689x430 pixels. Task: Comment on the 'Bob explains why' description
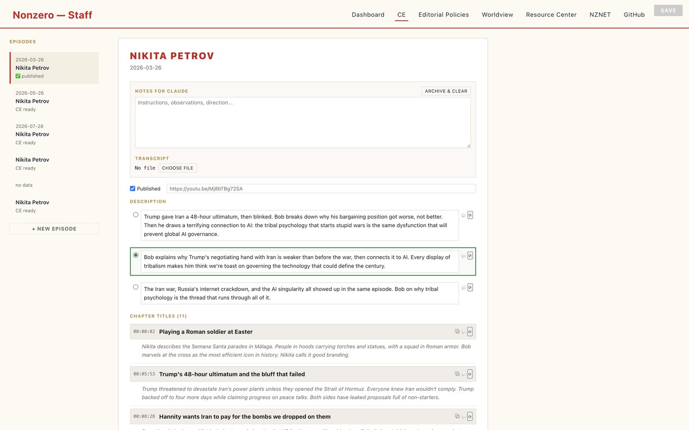pos(464,256)
